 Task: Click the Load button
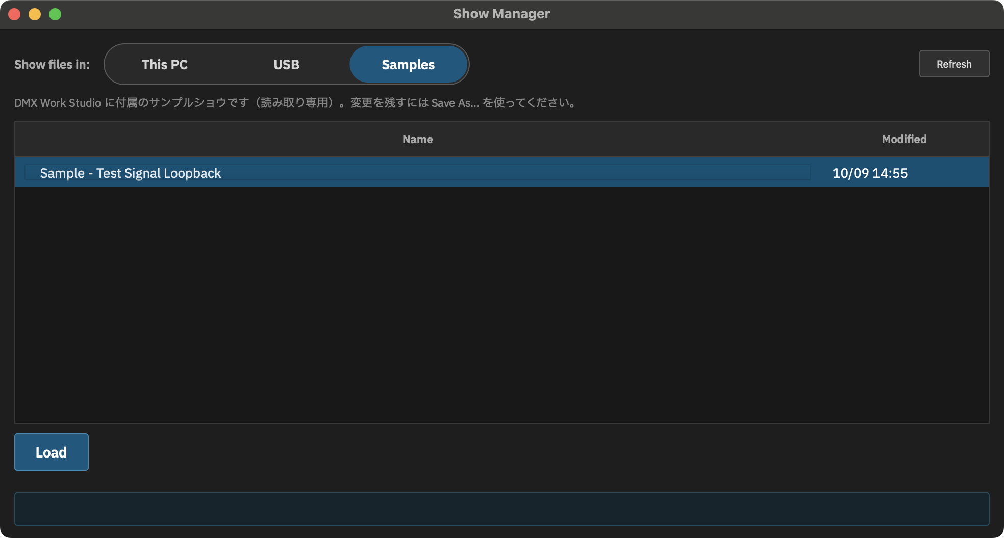tap(52, 452)
